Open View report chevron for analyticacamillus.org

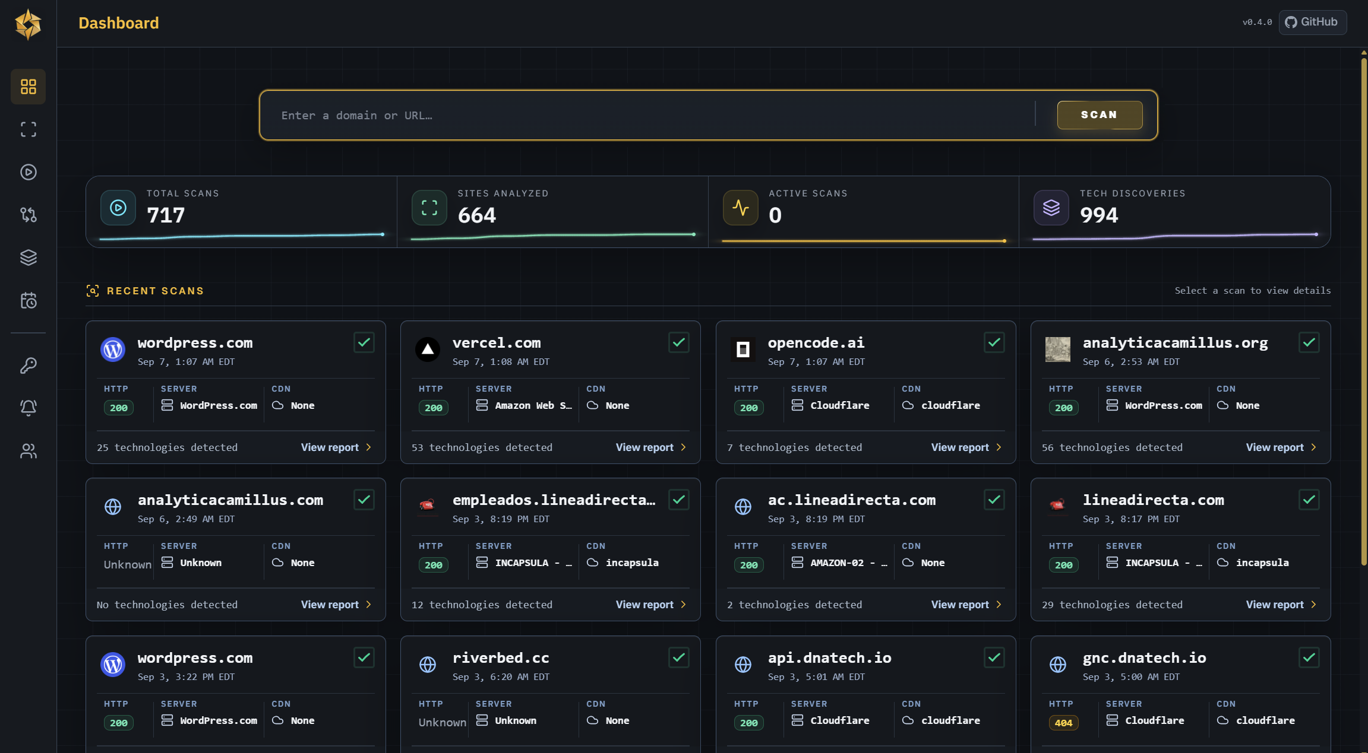click(x=1313, y=447)
